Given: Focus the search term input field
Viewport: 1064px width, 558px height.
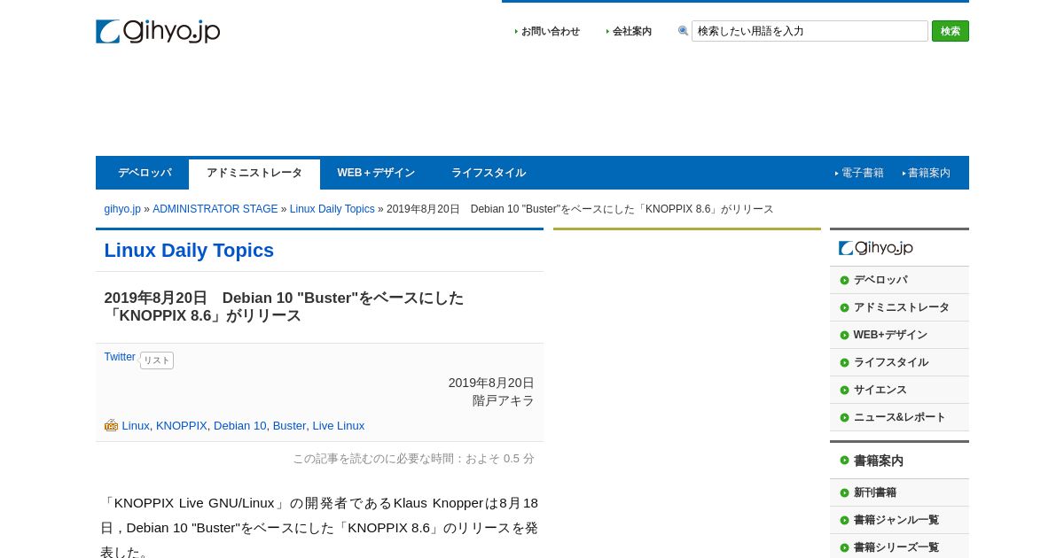Looking at the screenshot, I should tap(810, 31).
